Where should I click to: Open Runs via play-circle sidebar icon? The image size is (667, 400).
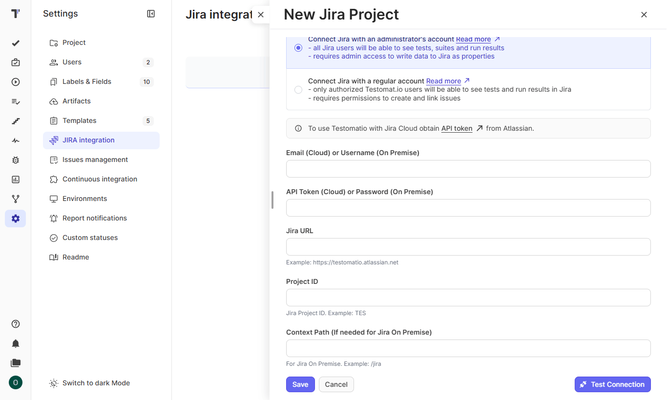[16, 82]
